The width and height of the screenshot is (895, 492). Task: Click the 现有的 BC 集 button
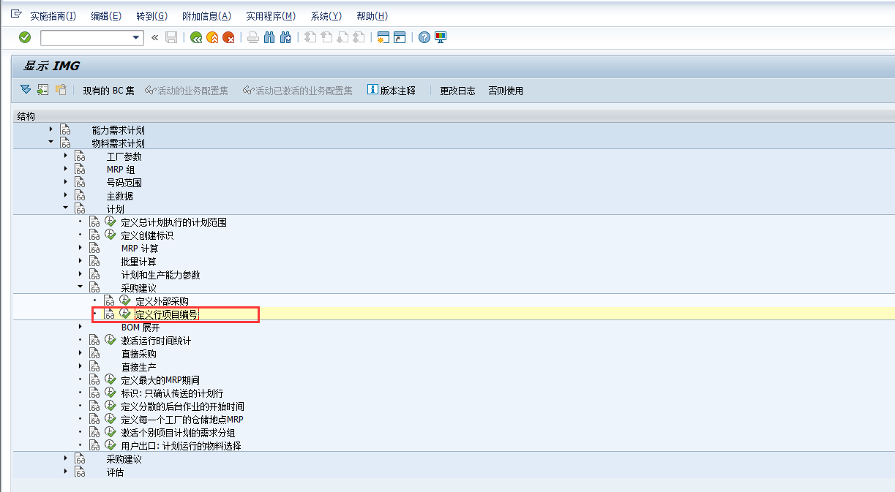pyautogui.click(x=108, y=91)
